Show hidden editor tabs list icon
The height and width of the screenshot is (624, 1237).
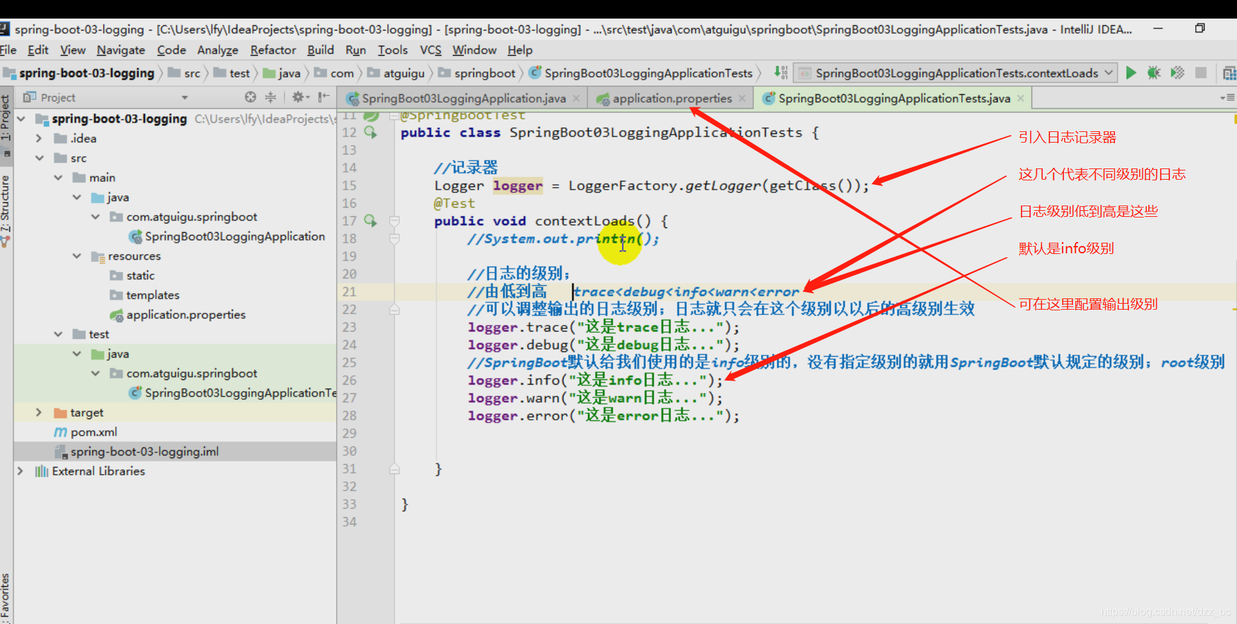click(x=1227, y=97)
